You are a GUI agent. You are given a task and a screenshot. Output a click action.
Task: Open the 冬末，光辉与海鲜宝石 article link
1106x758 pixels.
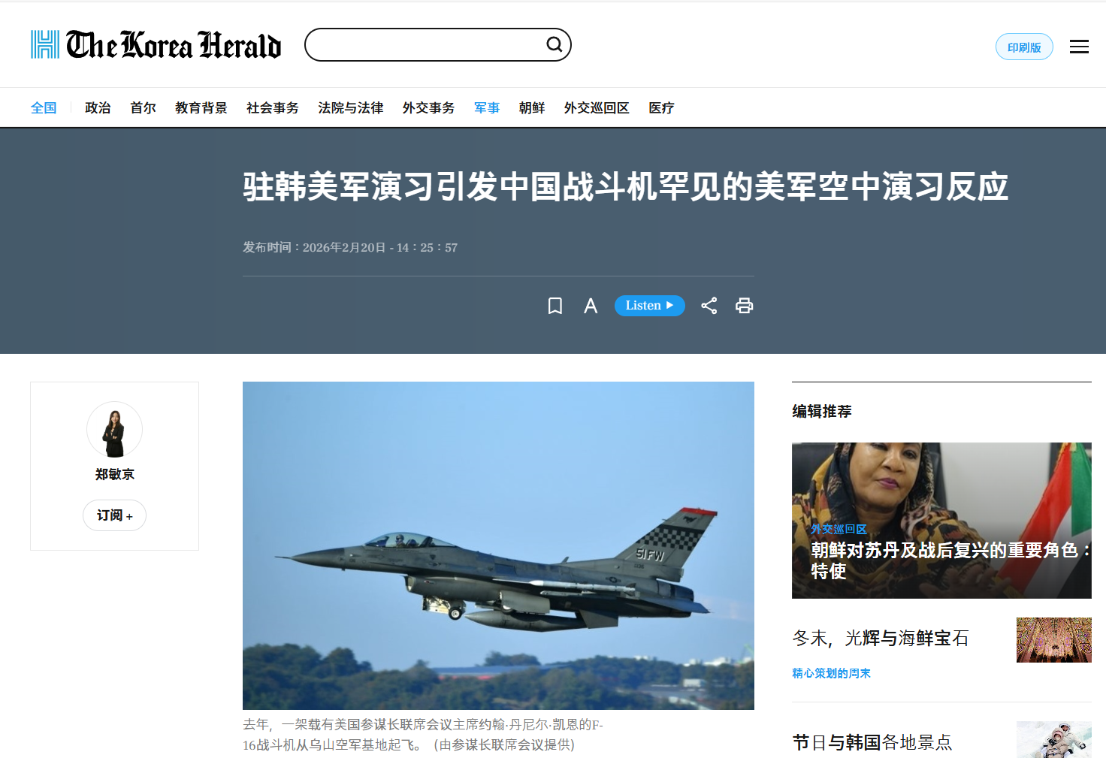[x=881, y=639]
